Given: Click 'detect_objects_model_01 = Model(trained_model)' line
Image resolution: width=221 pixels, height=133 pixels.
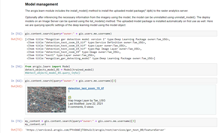Looking at the screenshot, I should click(x=59, y=70).
